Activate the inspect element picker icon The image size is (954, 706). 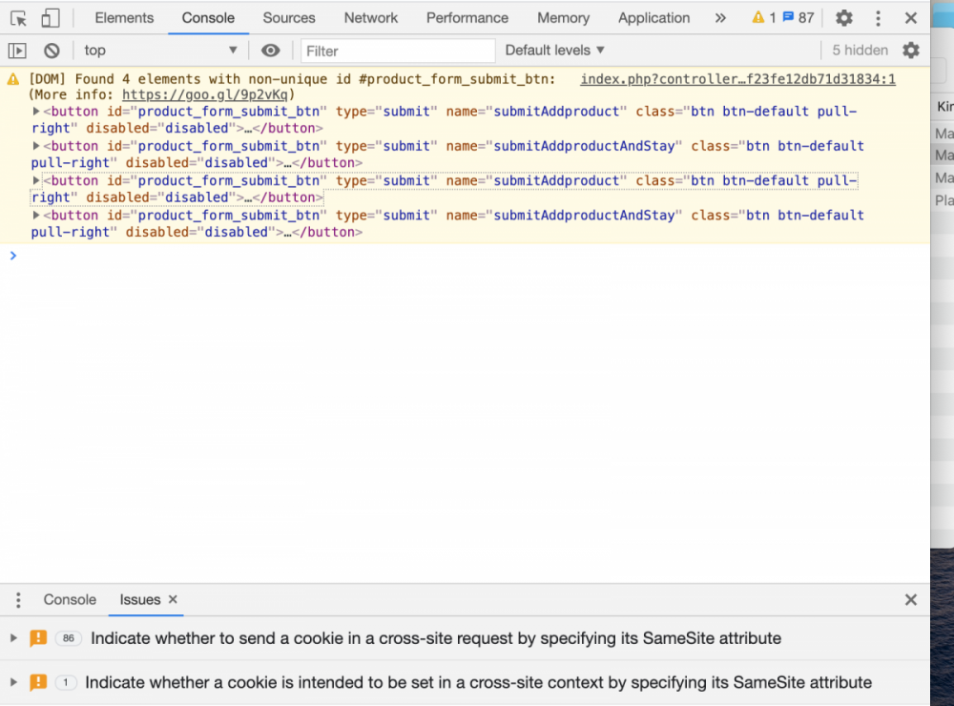(18, 18)
